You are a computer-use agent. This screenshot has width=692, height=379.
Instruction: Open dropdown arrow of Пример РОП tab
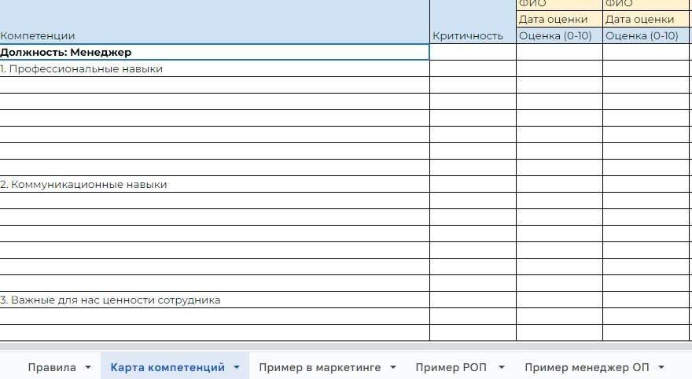coord(502,367)
